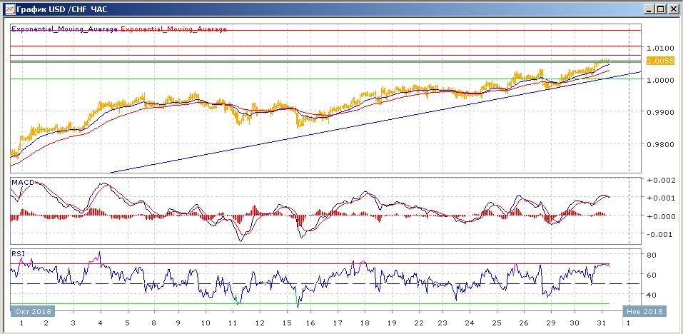Click the 60 level on RSI scale
This screenshot has height=334, width=683.
(x=652, y=275)
